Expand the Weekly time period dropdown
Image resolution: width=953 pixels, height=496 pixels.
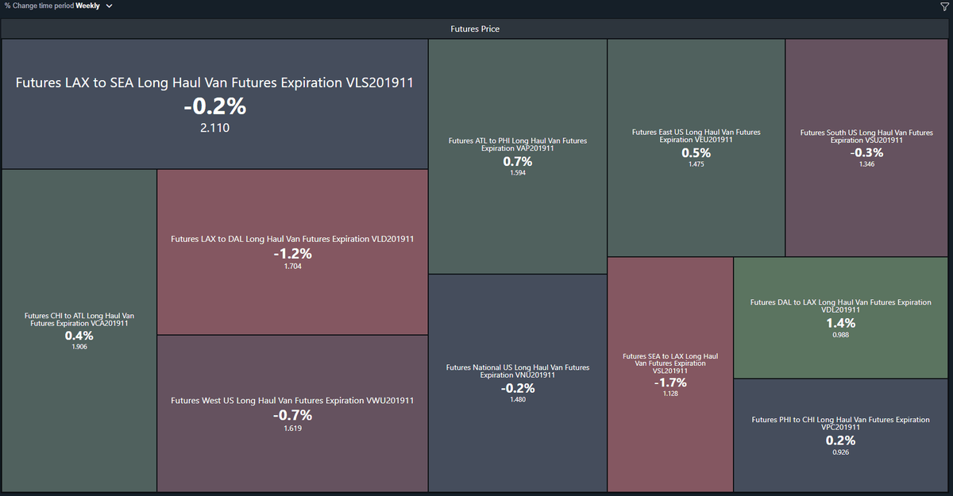[x=95, y=6]
